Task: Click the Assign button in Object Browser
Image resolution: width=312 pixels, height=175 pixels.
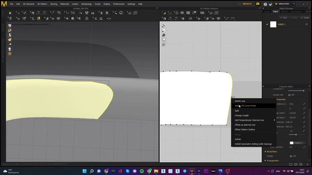Action: (305, 17)
